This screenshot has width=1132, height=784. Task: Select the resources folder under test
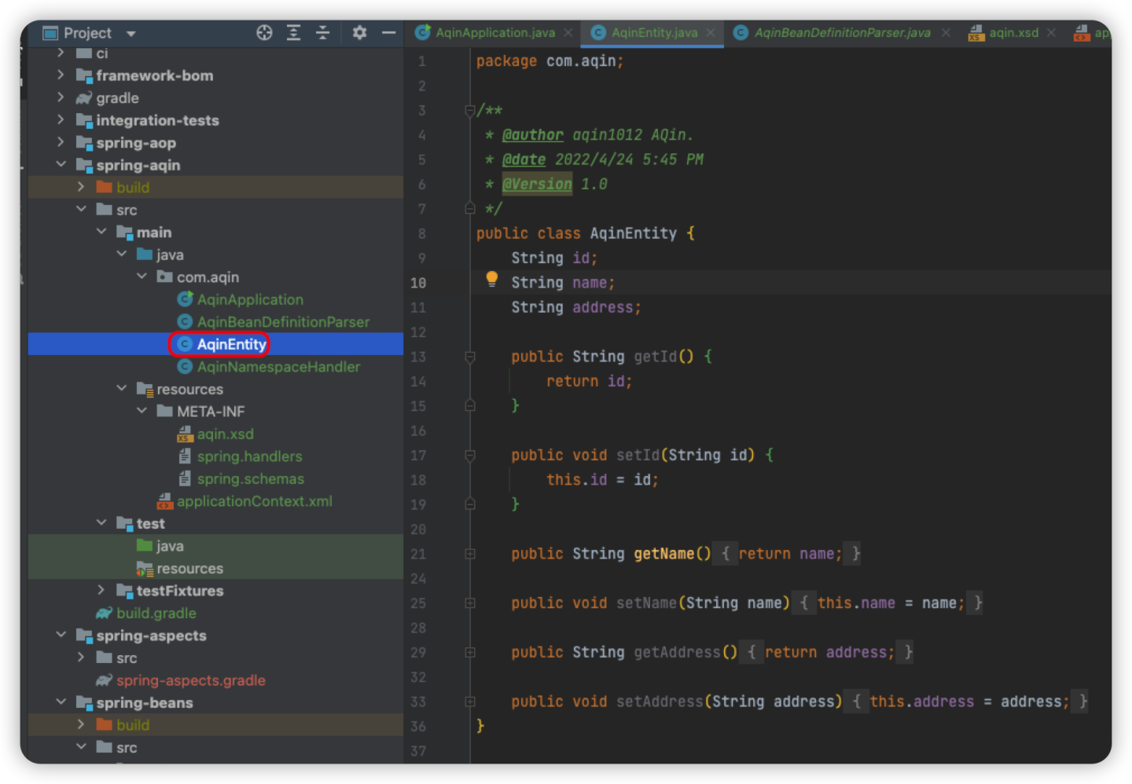click(x=189, y=568)
